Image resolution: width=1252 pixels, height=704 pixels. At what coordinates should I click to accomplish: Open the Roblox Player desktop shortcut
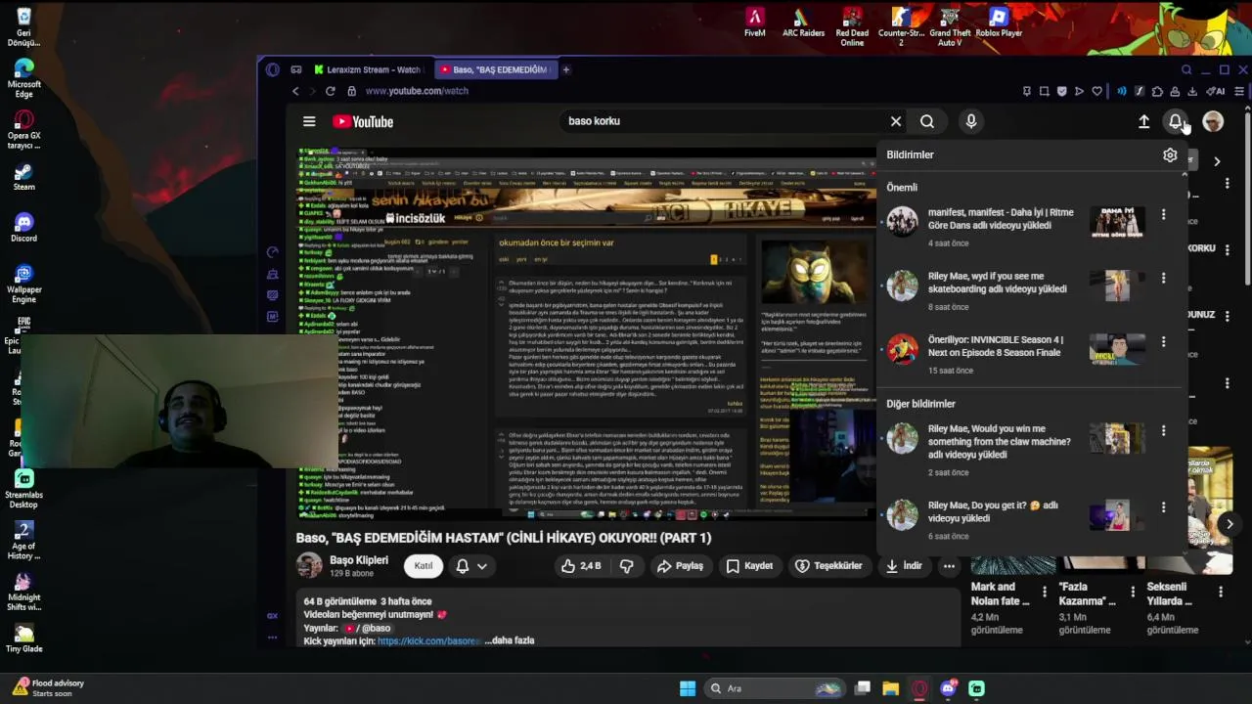[999, 22]
